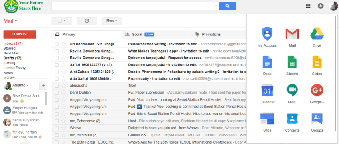
Task: Open the Mail switcher dropdown
Action: 10,21
